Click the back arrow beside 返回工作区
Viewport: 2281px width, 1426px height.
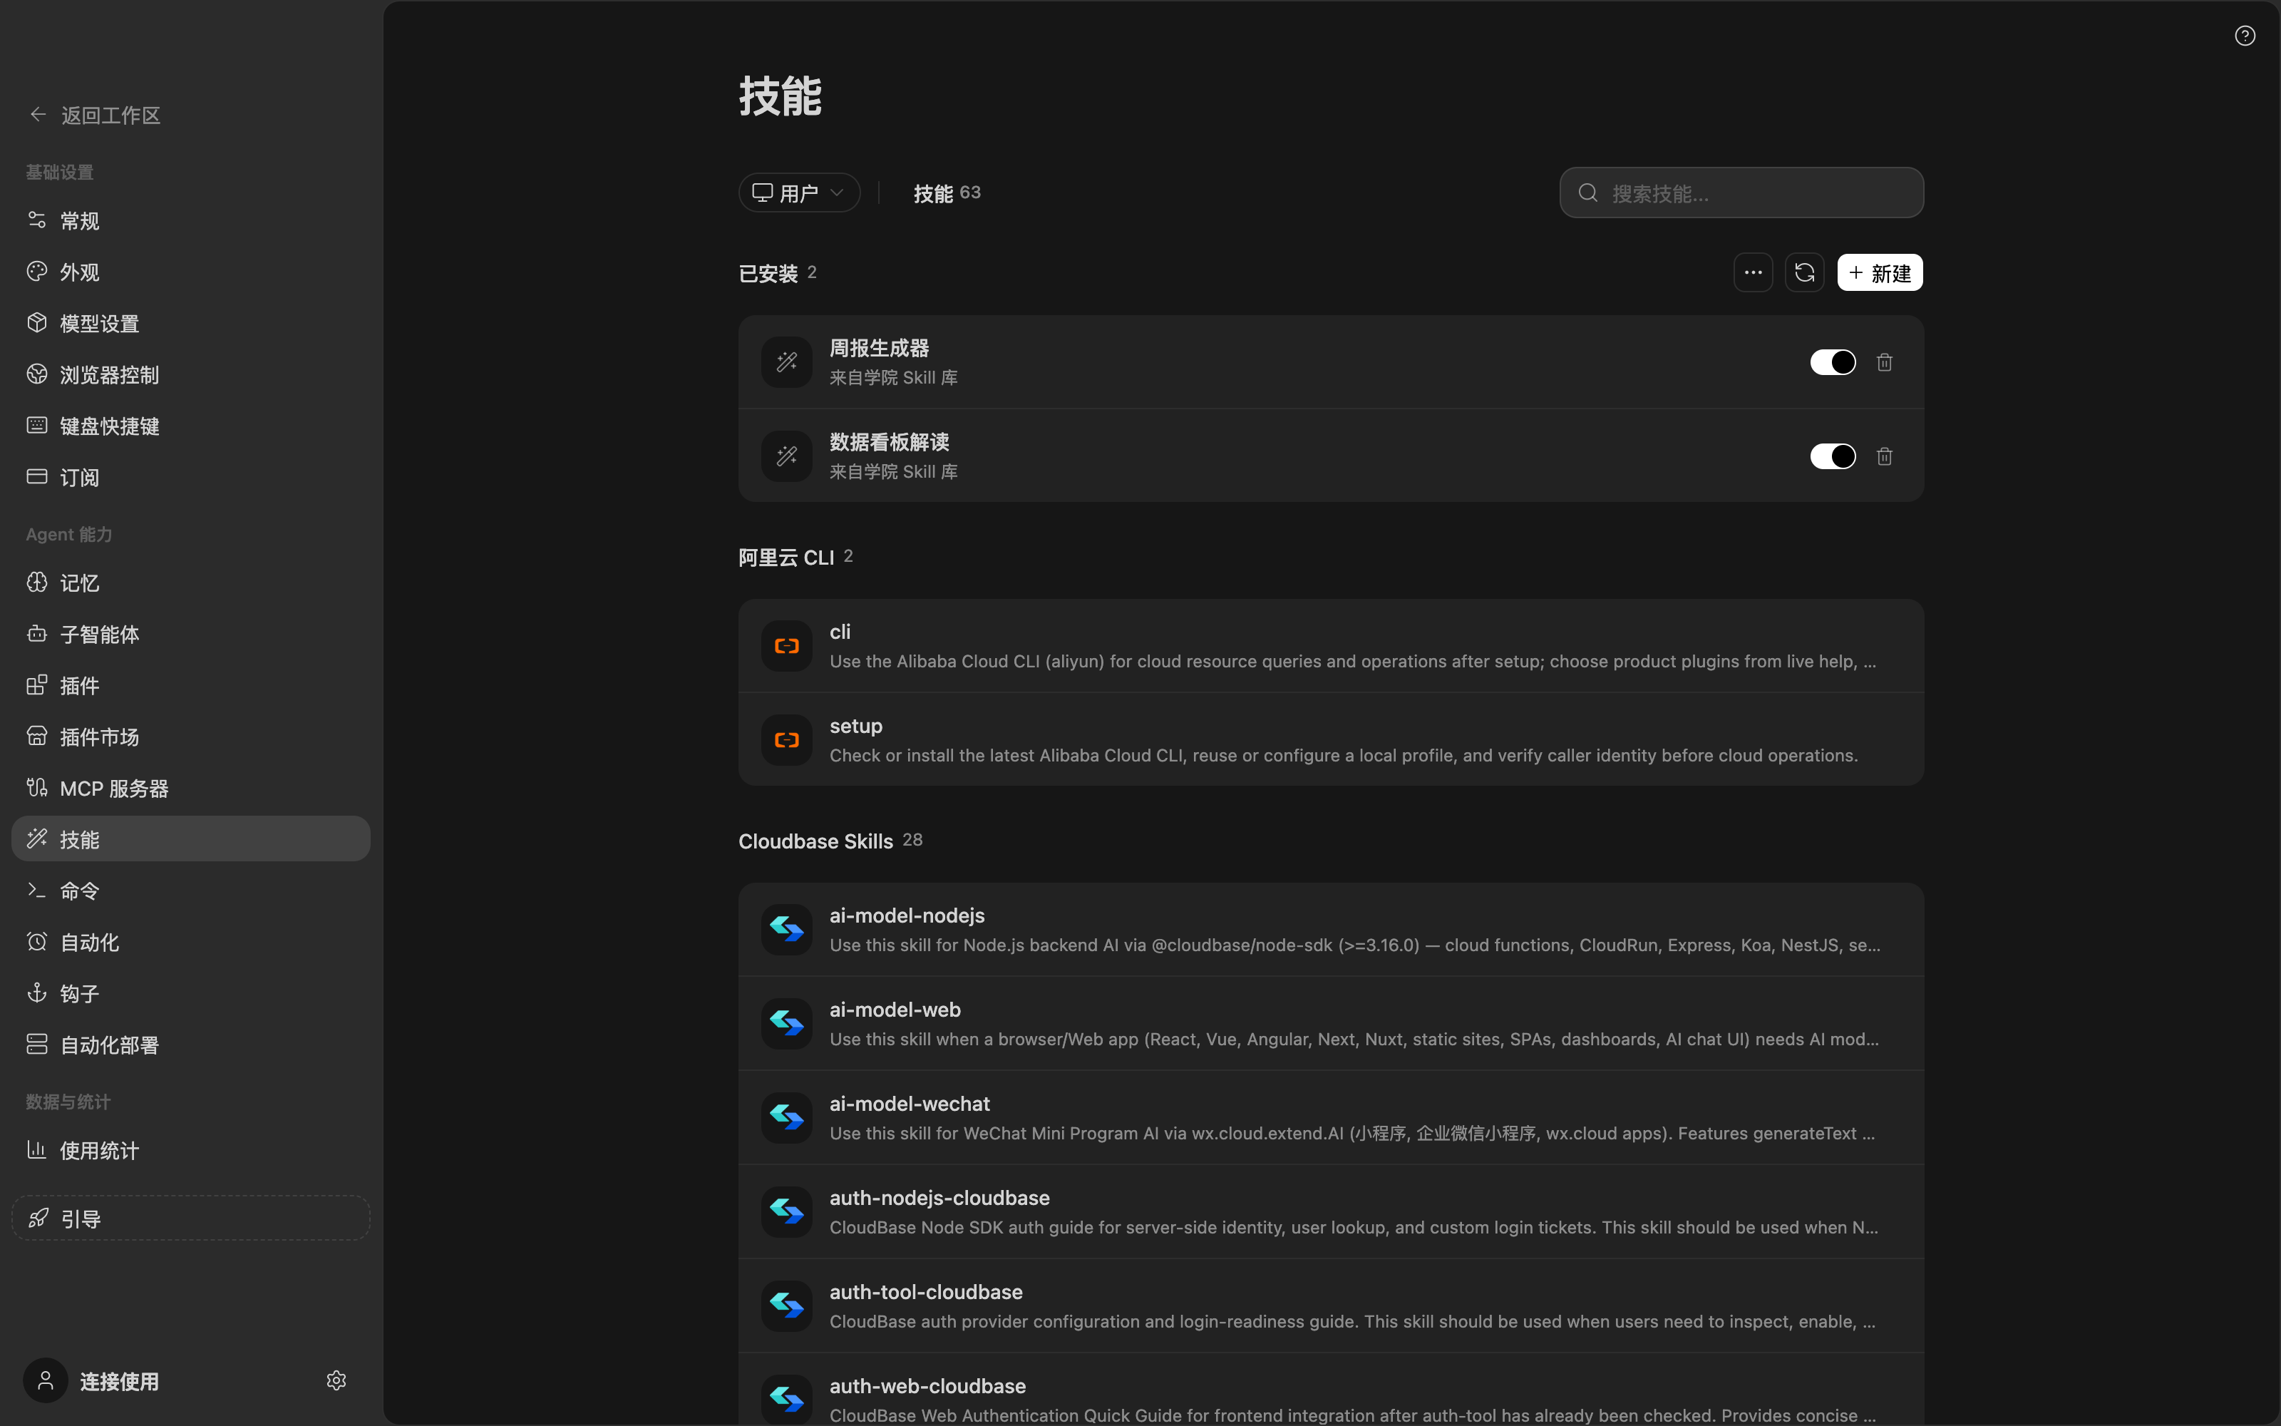coord(38,115)
